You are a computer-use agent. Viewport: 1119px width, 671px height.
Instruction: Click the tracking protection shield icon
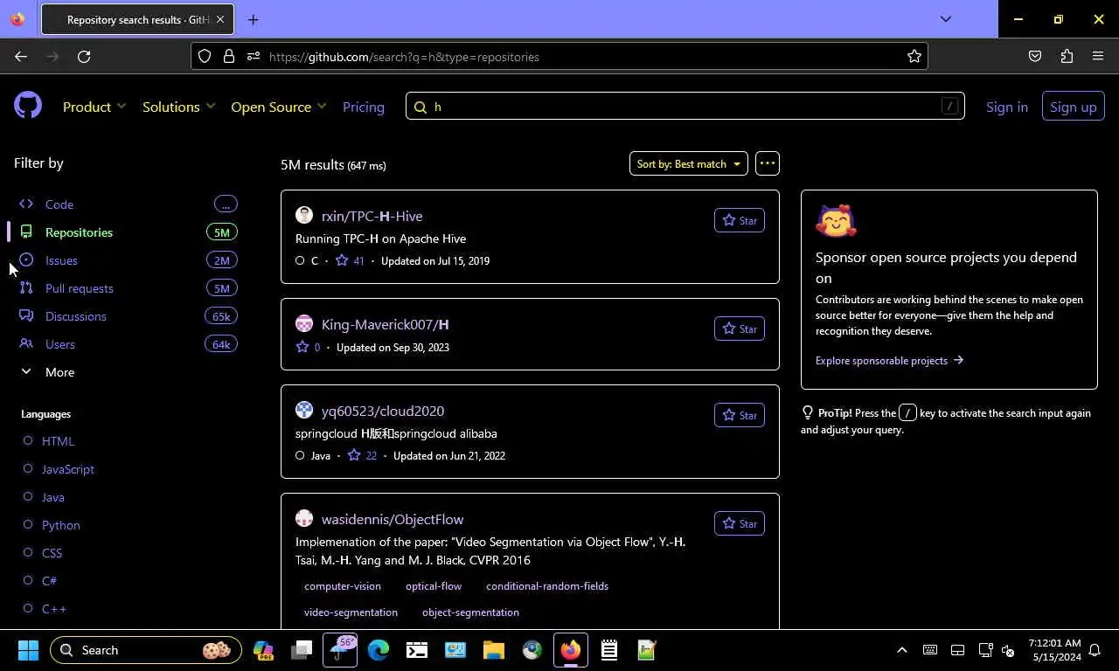click(205, 56)
